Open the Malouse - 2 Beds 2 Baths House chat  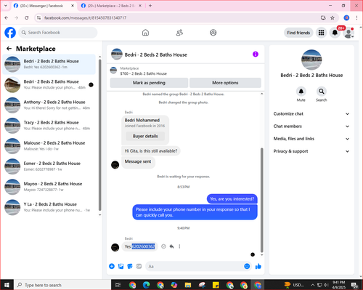49,146
